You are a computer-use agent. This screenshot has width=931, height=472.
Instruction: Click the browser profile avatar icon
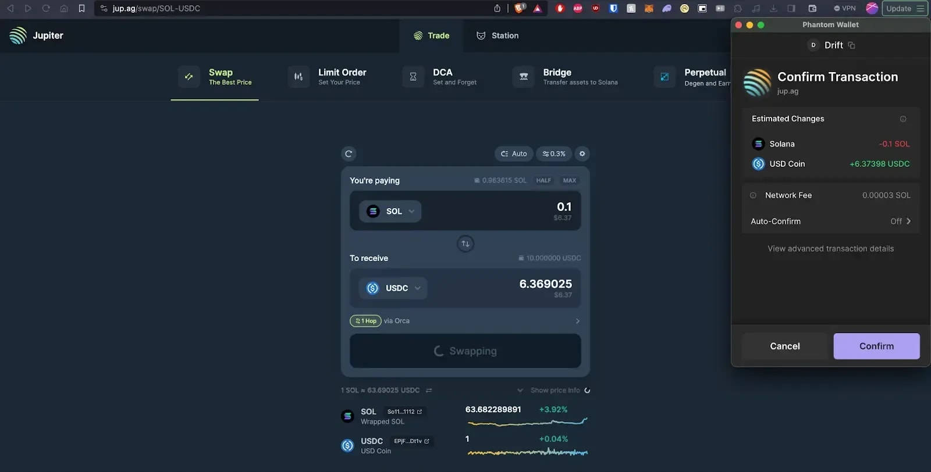point(872,8)
